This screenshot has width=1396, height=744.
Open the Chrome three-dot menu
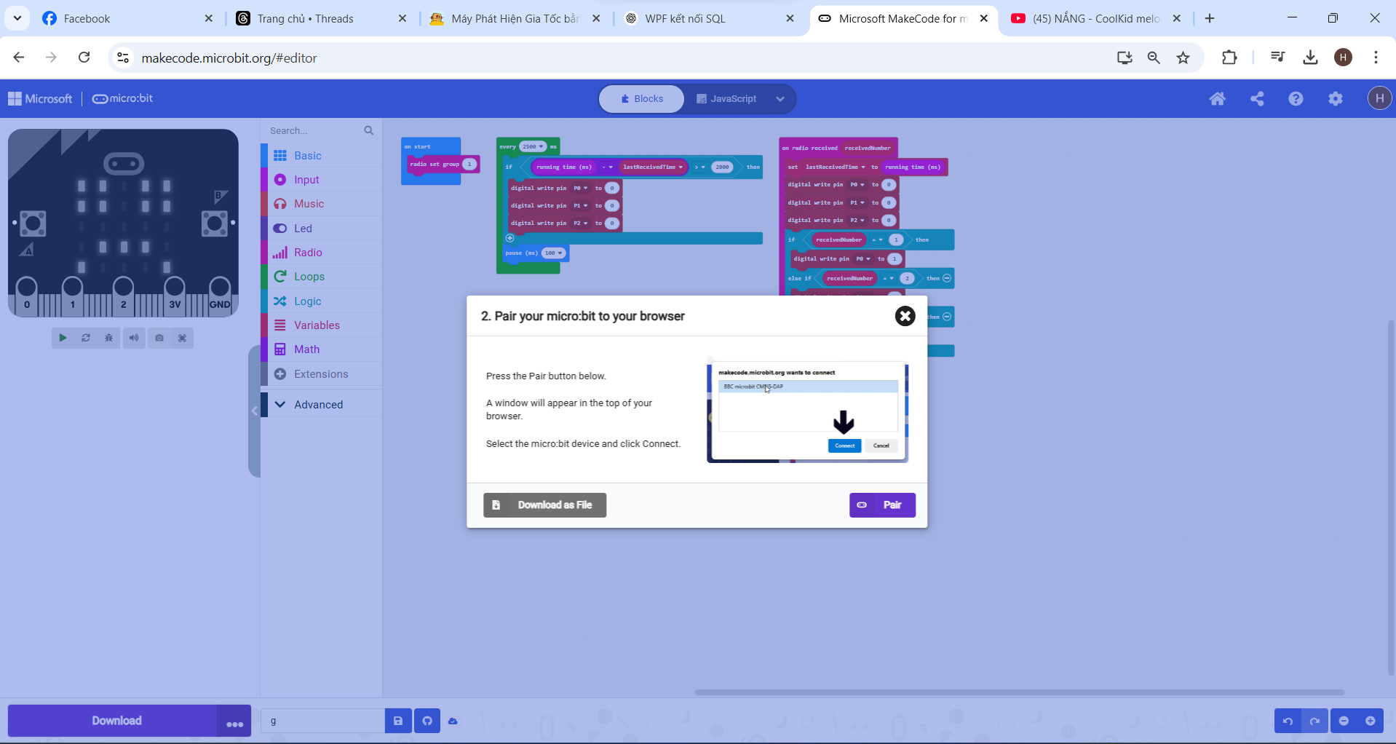[1376, 58]
